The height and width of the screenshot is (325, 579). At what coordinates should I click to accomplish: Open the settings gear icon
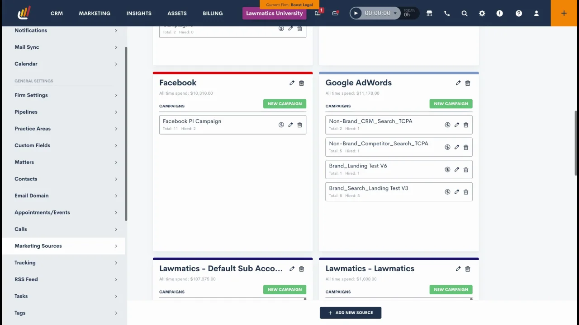click(482, 14)
